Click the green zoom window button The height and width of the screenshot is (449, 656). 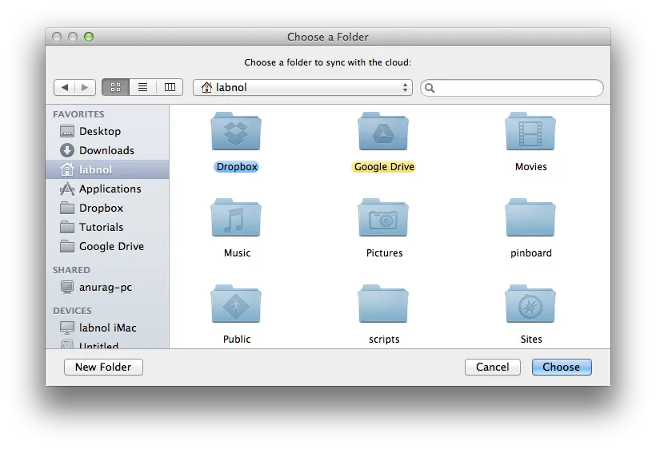coord(89,37)
